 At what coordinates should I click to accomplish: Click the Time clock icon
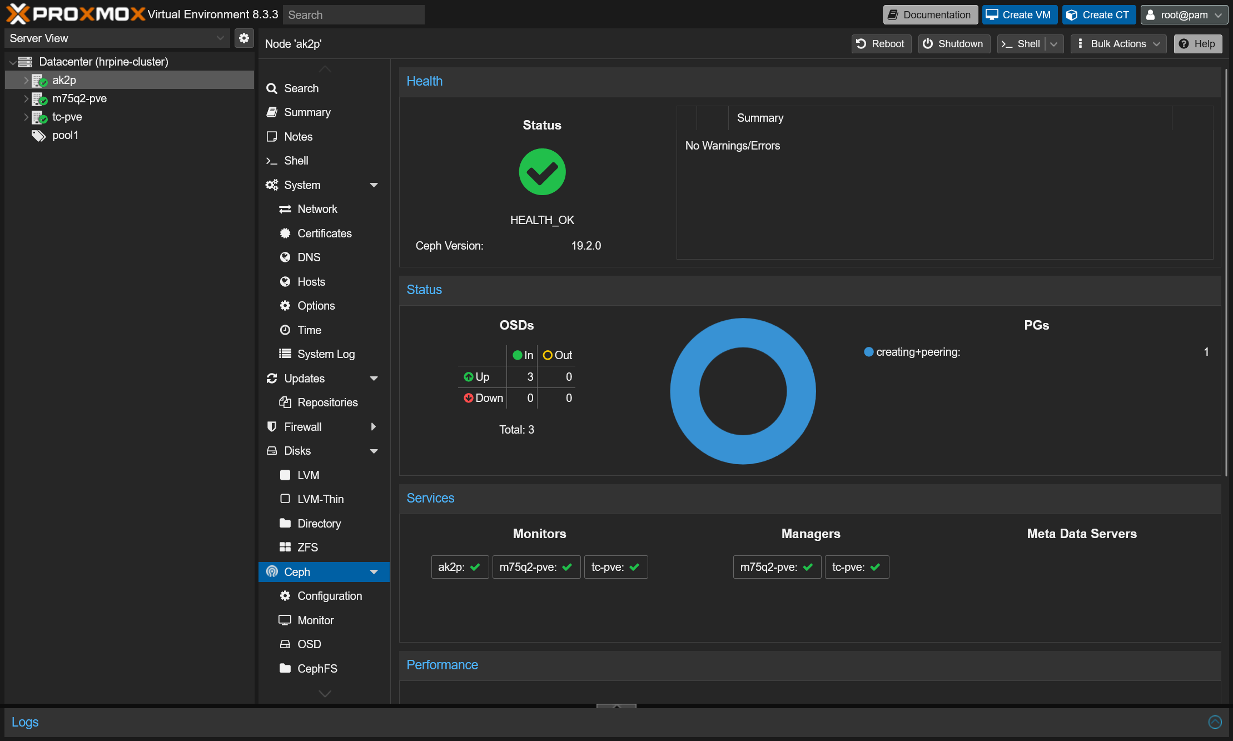tap(285, 330)
